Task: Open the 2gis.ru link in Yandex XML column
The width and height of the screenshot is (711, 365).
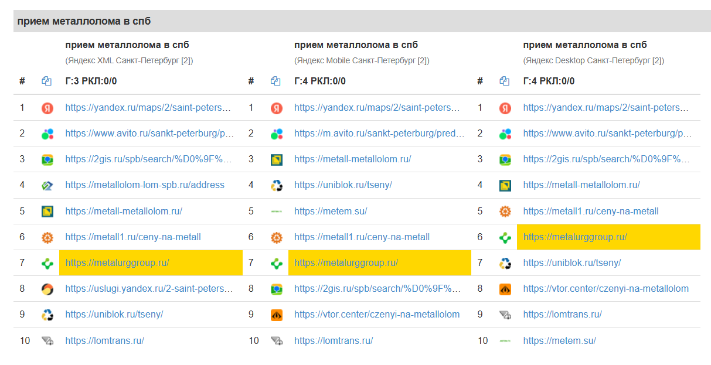Action: click(x=148, y=159)
